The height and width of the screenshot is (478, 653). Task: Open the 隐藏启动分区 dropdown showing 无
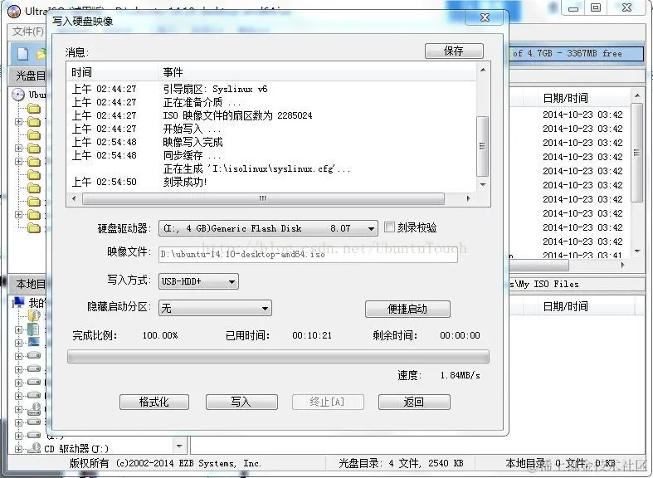tap(215, 308)
